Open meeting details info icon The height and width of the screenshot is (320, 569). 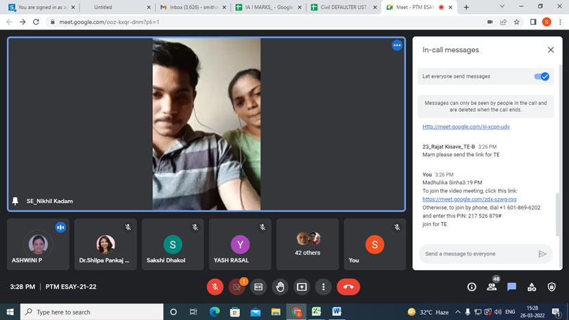pos(472,287)
